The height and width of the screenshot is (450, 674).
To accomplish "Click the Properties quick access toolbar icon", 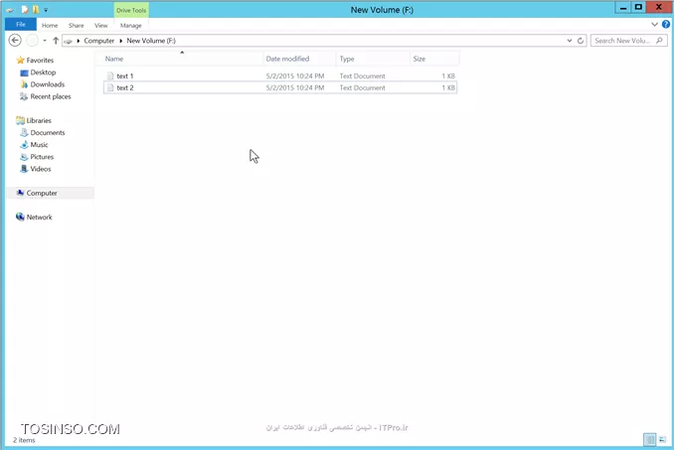I will pyautogui.click(x=25, y=10).
